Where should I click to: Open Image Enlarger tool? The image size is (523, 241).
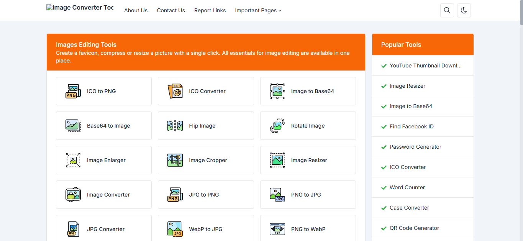point(106,160)
